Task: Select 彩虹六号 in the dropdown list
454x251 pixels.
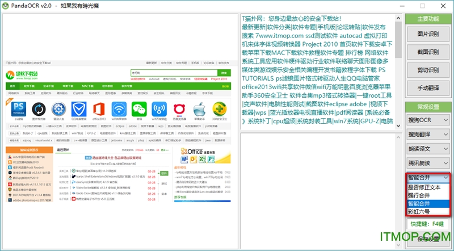Action: coord(428,212)
